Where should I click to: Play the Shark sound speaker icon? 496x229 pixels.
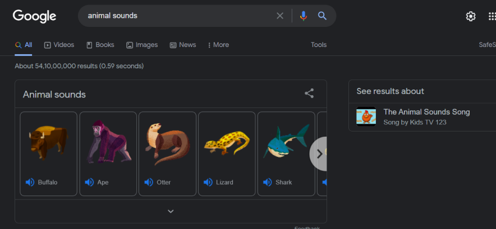pyautogui.click(x=268, y=182)
